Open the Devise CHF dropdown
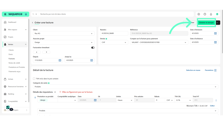223x125 pixels. pyautogui.click(x=114, y=42)
